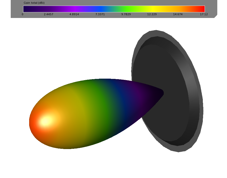Click the 'Gain total:(dBi)' legend title
The image size is (227, 178).
(x=34, y=3)
